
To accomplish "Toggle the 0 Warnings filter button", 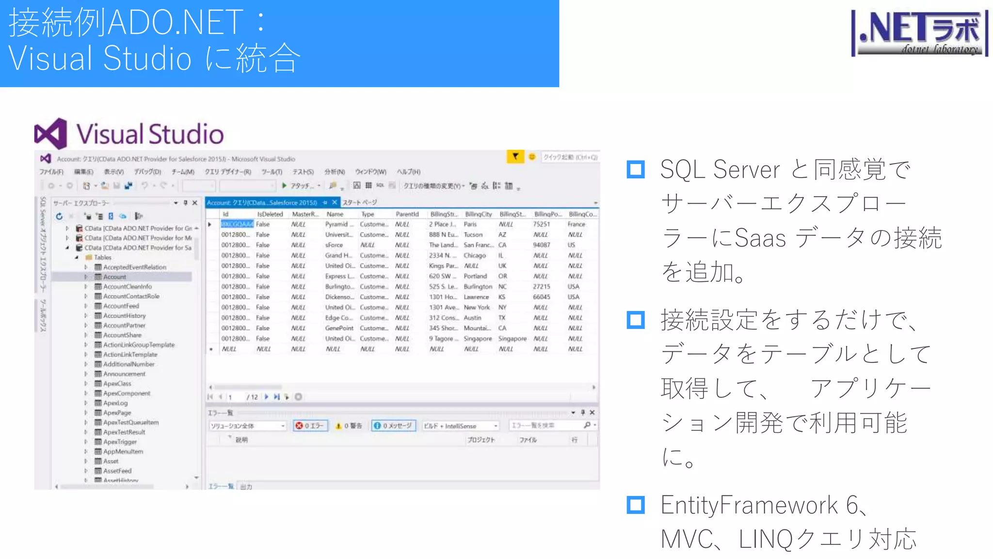I will pos(349,426).
